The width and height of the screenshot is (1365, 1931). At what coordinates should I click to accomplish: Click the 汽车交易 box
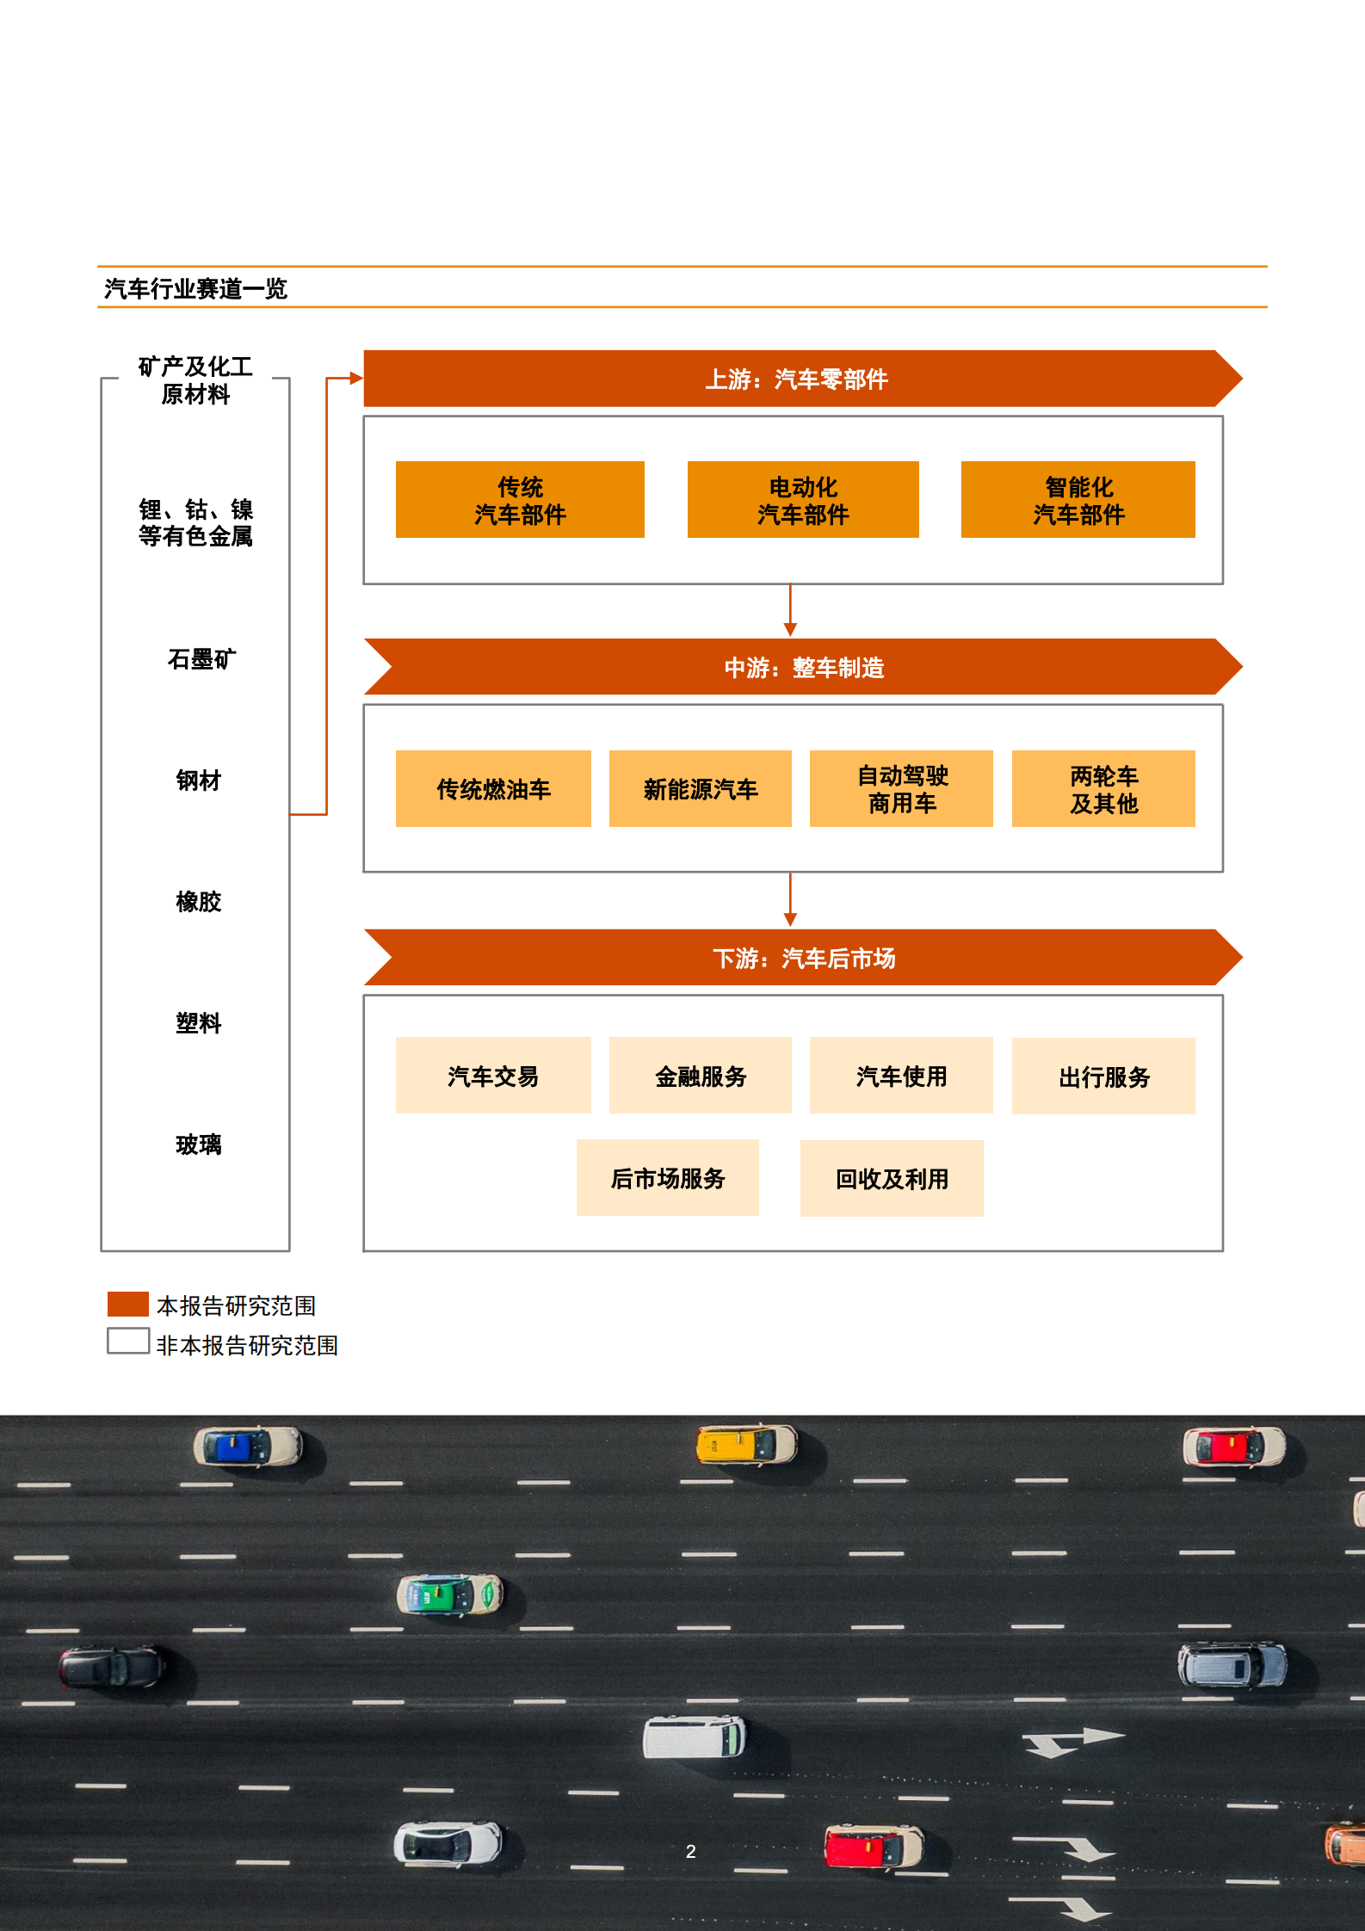click(493, 1076)
